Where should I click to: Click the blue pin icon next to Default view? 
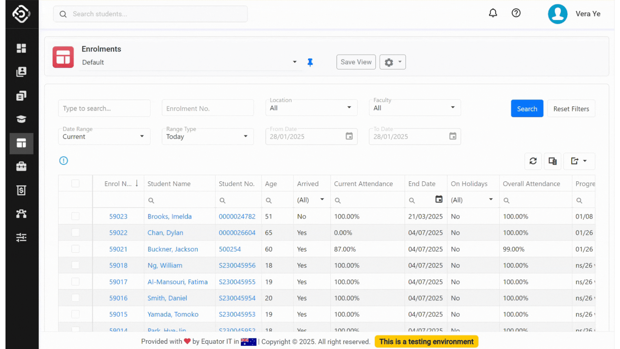pyautogui.click(x=310, y=62)
